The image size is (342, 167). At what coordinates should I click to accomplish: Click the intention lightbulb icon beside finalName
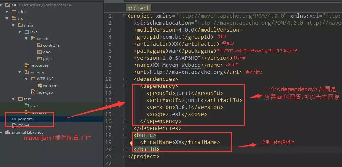tap(131, 143)
